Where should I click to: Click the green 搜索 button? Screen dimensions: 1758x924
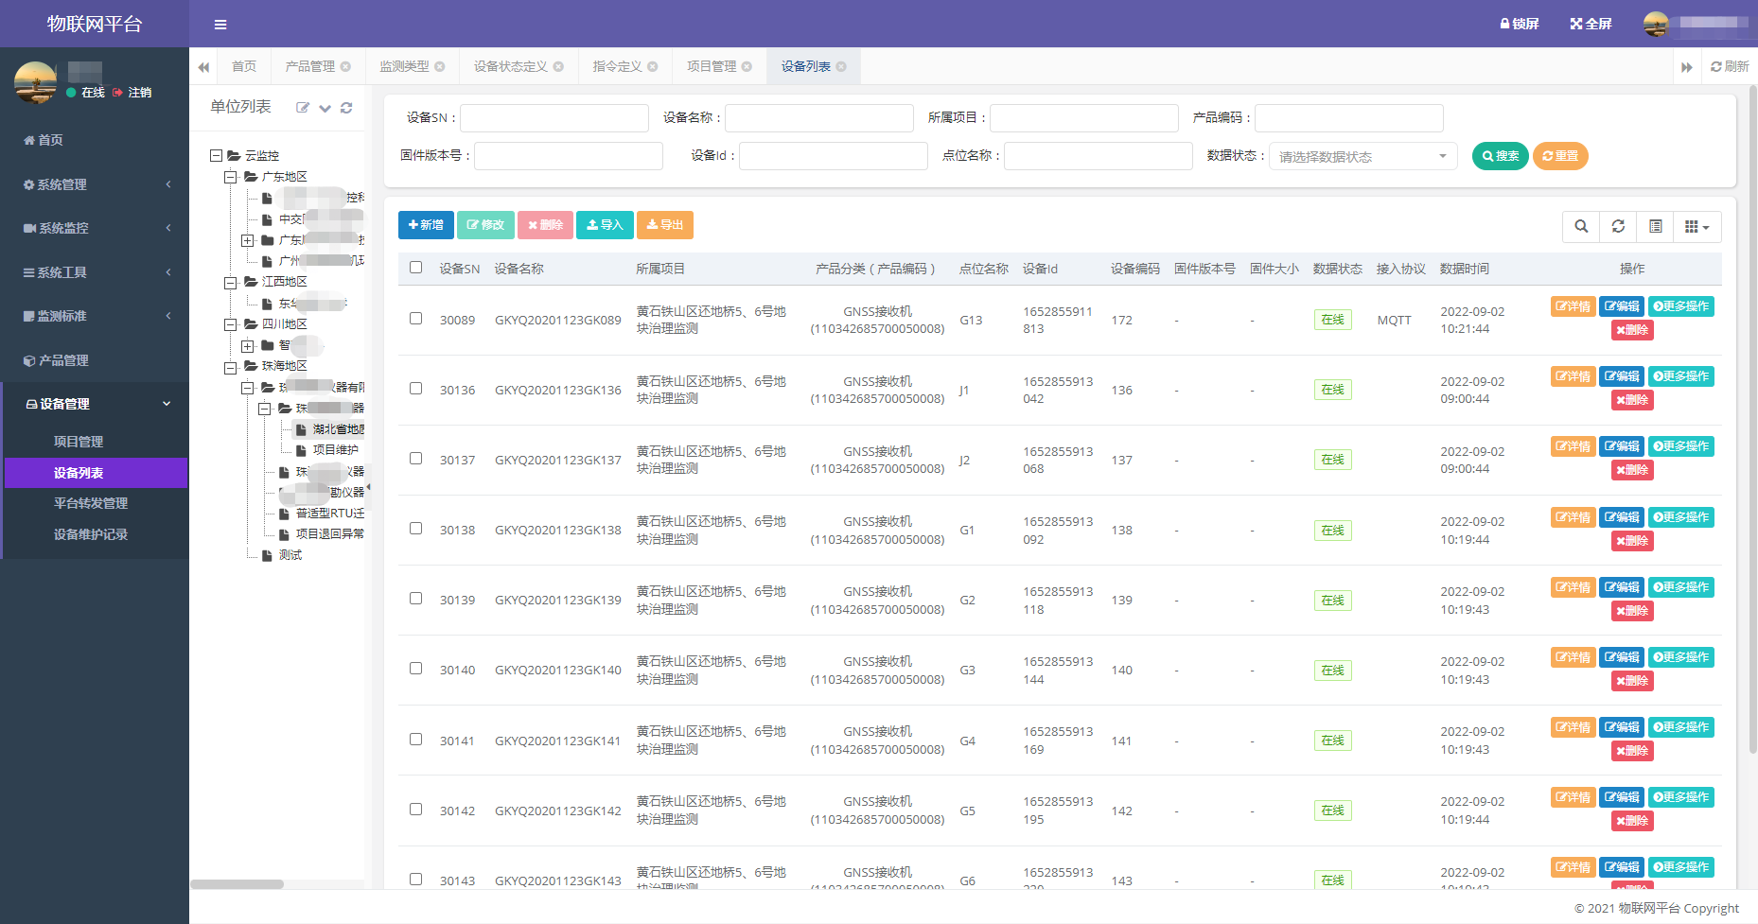click(x=1500, y=156)
